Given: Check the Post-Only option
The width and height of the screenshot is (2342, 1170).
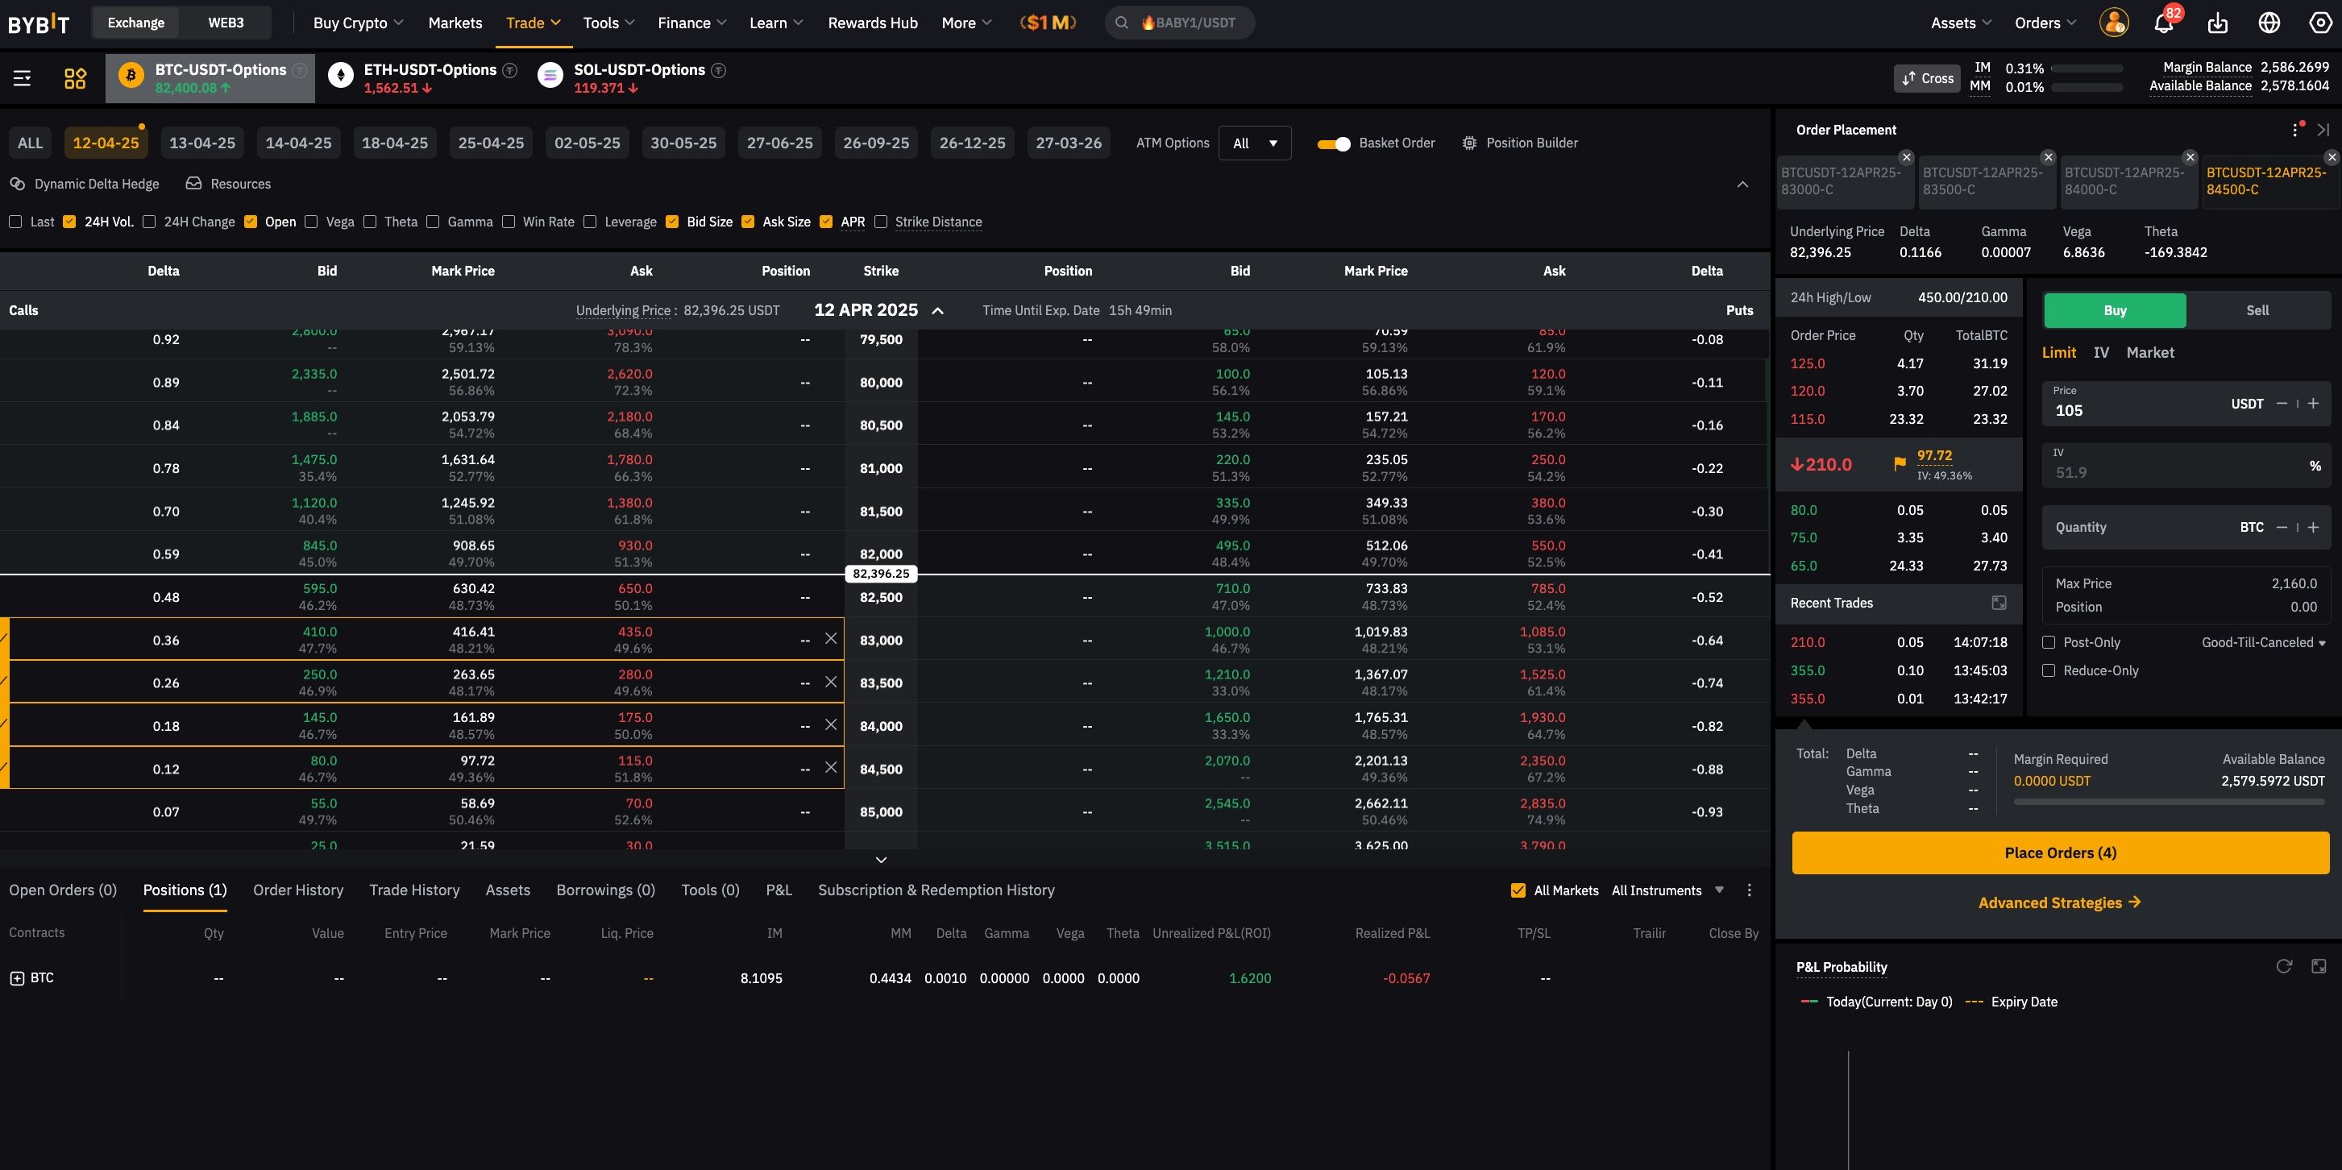Looking at the screenshot, I should coord(2049,643).
